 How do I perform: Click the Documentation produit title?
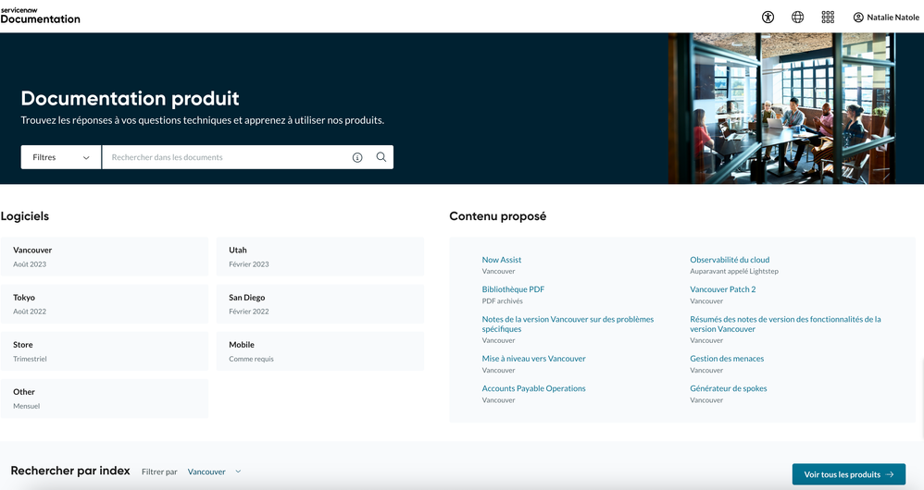pos(131,98)
